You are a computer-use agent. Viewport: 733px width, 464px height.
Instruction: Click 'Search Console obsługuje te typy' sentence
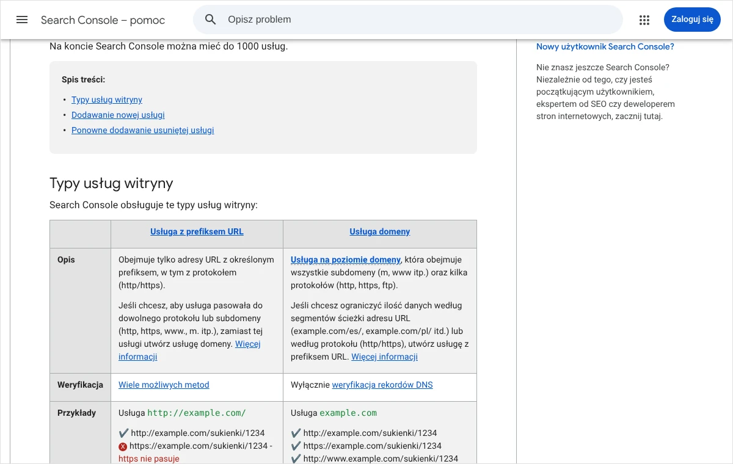tap(153, 205)
